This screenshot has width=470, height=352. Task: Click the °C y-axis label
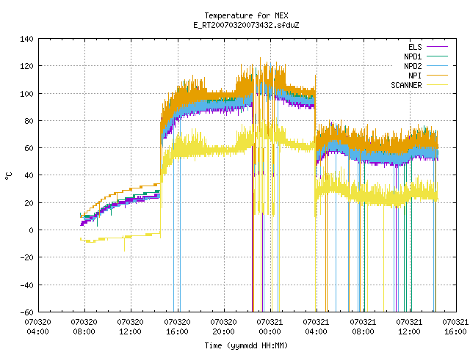(9, 176)
